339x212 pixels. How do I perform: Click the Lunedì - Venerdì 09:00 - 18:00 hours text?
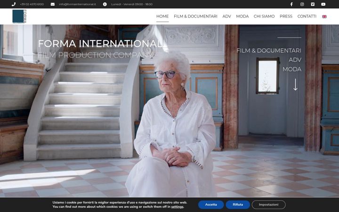click(x=132, y=4)
